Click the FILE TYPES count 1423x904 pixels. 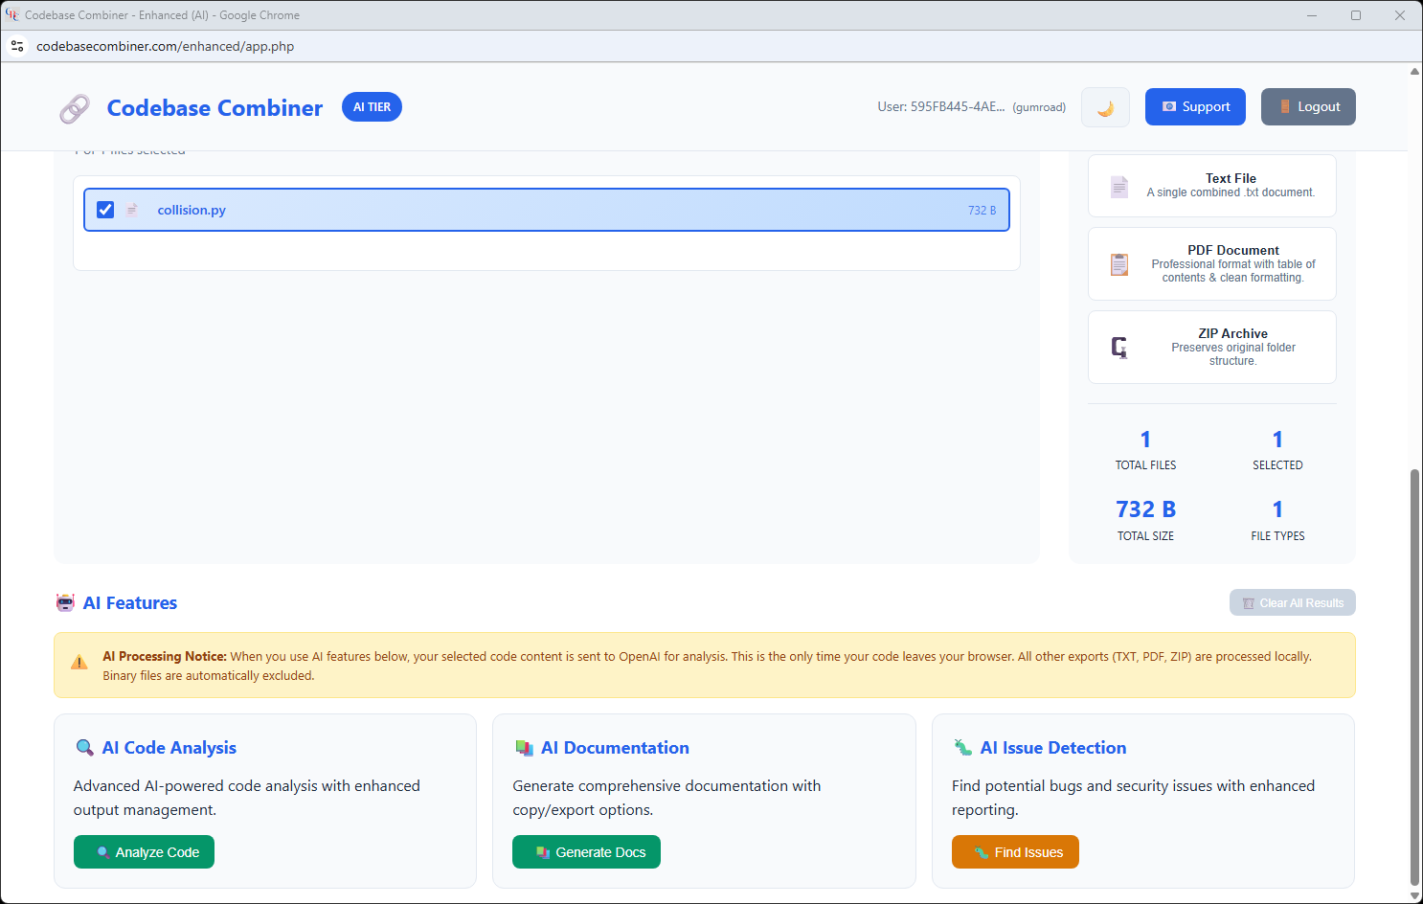point(1277,509)
